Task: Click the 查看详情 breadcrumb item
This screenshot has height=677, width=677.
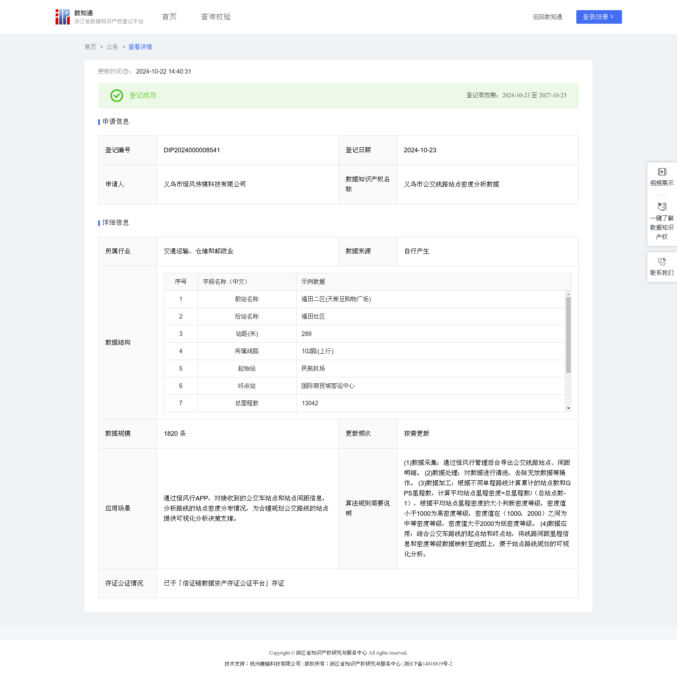Action: point(140,47)
